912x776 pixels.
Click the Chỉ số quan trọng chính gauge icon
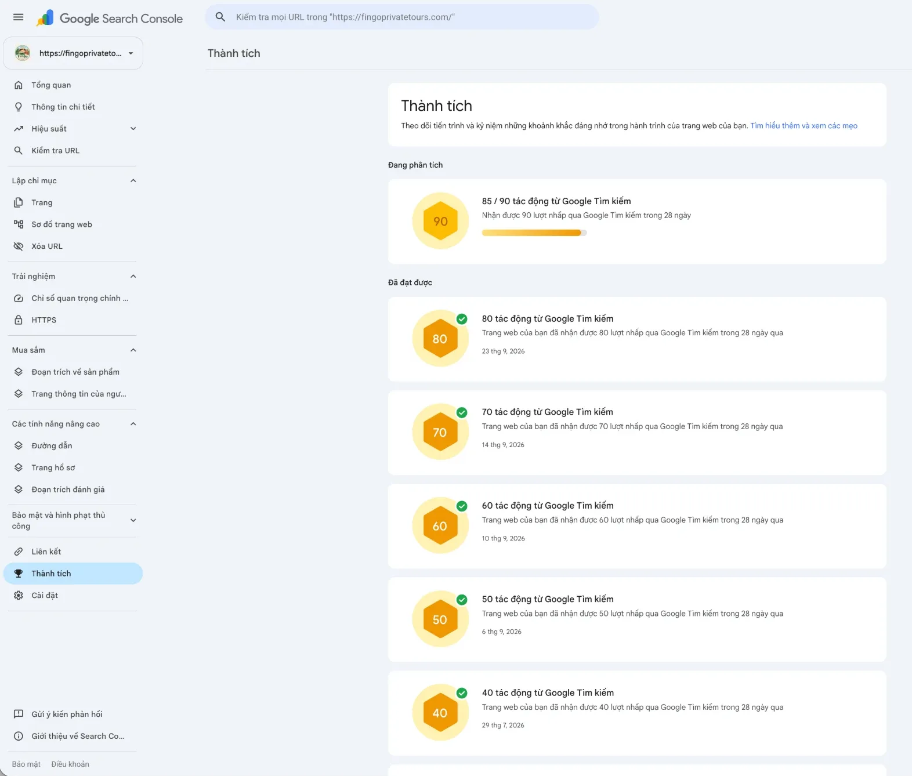[19, 298]
